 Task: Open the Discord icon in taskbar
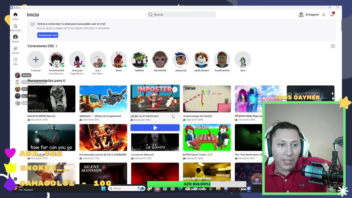(226, 189)
